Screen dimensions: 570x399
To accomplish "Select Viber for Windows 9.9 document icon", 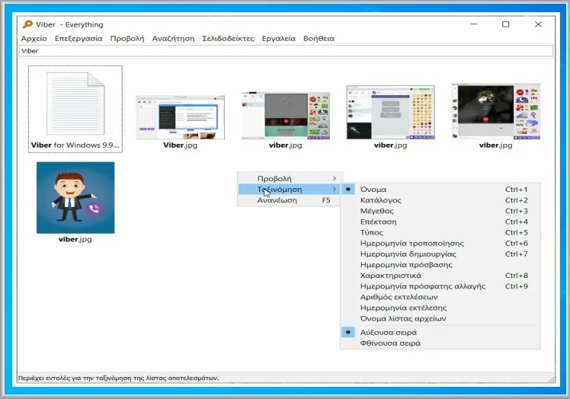I will pos(75,104).
